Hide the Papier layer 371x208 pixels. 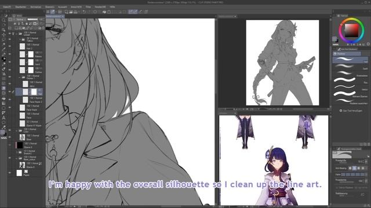tap(10, 173)
